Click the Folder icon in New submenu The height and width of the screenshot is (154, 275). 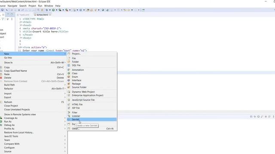click(69, 62)
